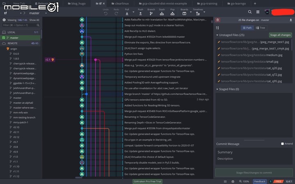This screenshot has height=184, width=295.
Task: Switch to the go-learngo tab
Action: tap(236, 3)
